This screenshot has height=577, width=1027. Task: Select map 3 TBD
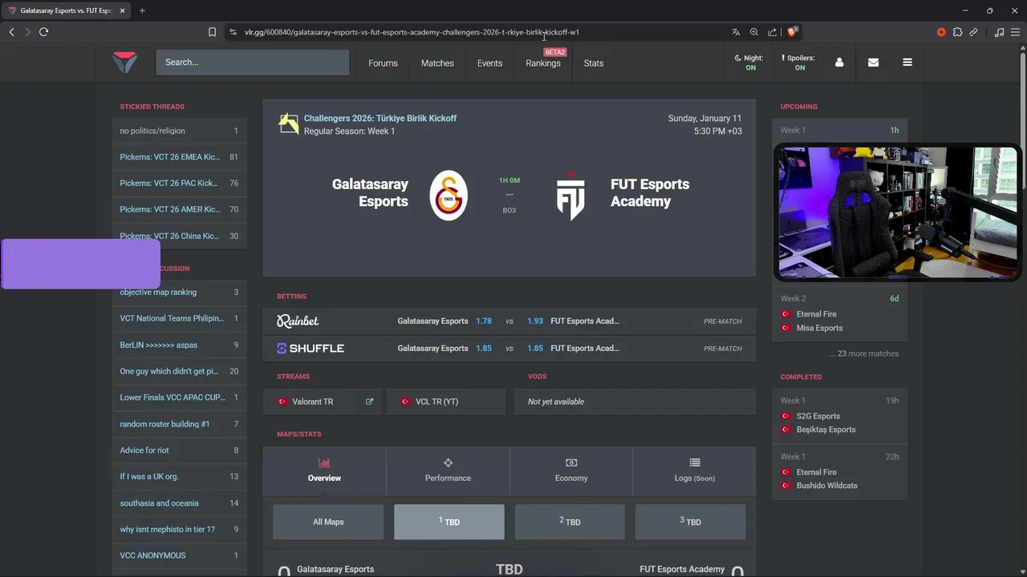[x=691, y=522]
